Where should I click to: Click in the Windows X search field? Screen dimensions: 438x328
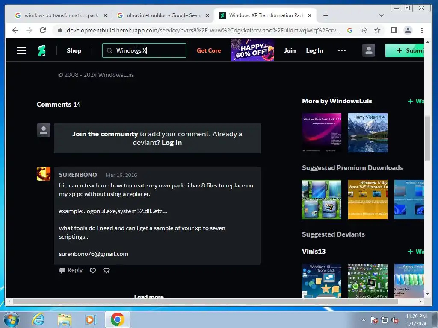[144, 50]
